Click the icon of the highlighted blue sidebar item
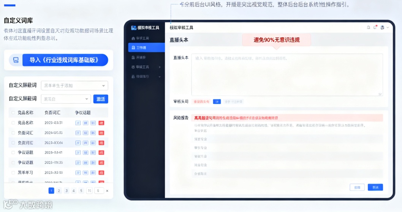Screen dimensions: 402x212 pyautogui.click(x=133, y=48)
